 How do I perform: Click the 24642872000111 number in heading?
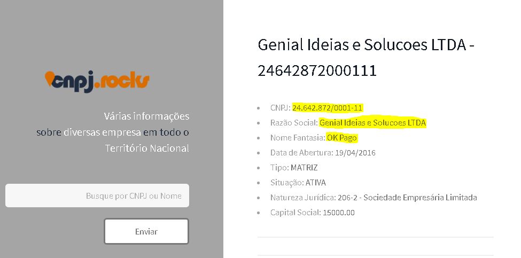pyautogui.click(x=317, y=70)
